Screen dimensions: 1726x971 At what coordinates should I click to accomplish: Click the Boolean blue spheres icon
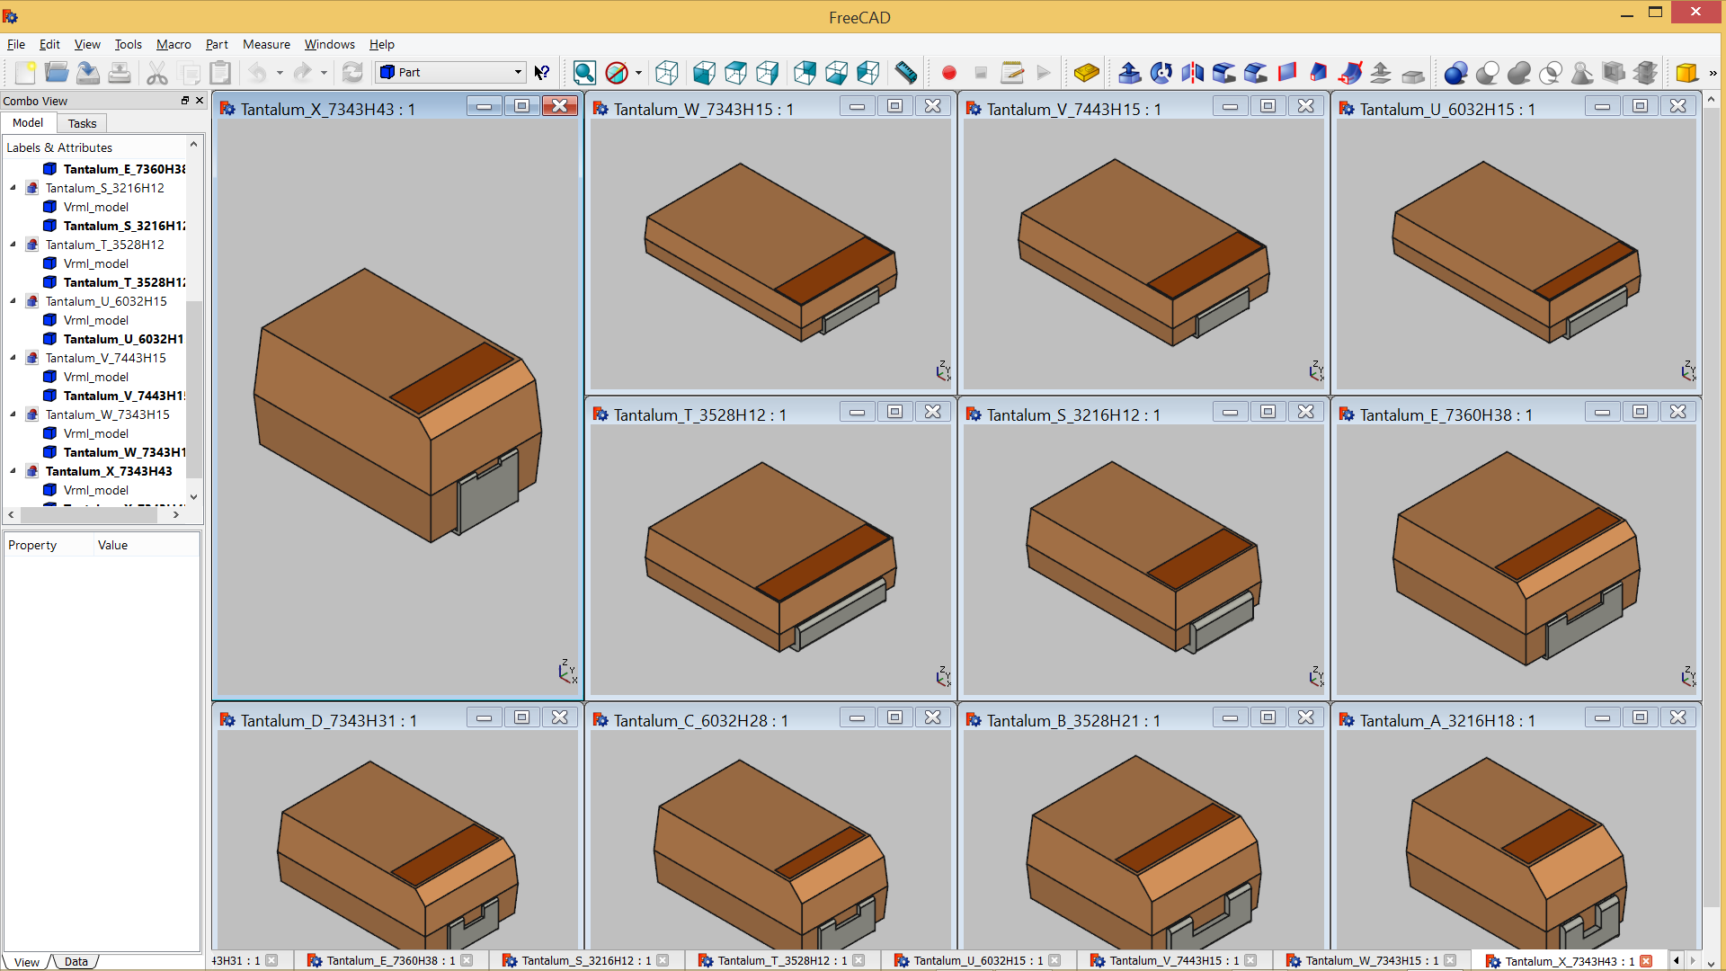pyautogui.click(x=1455, y=73)
